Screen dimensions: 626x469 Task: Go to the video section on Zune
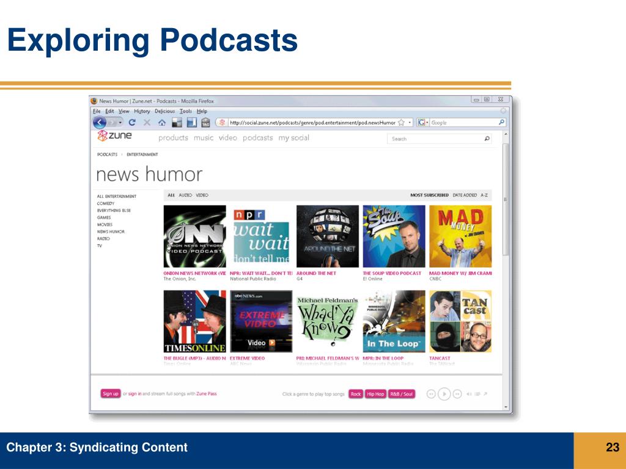point(228,138)
